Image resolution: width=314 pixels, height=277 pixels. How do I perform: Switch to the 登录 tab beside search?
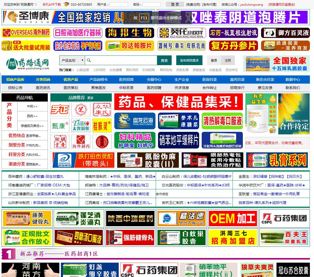[x=214, y=61]
